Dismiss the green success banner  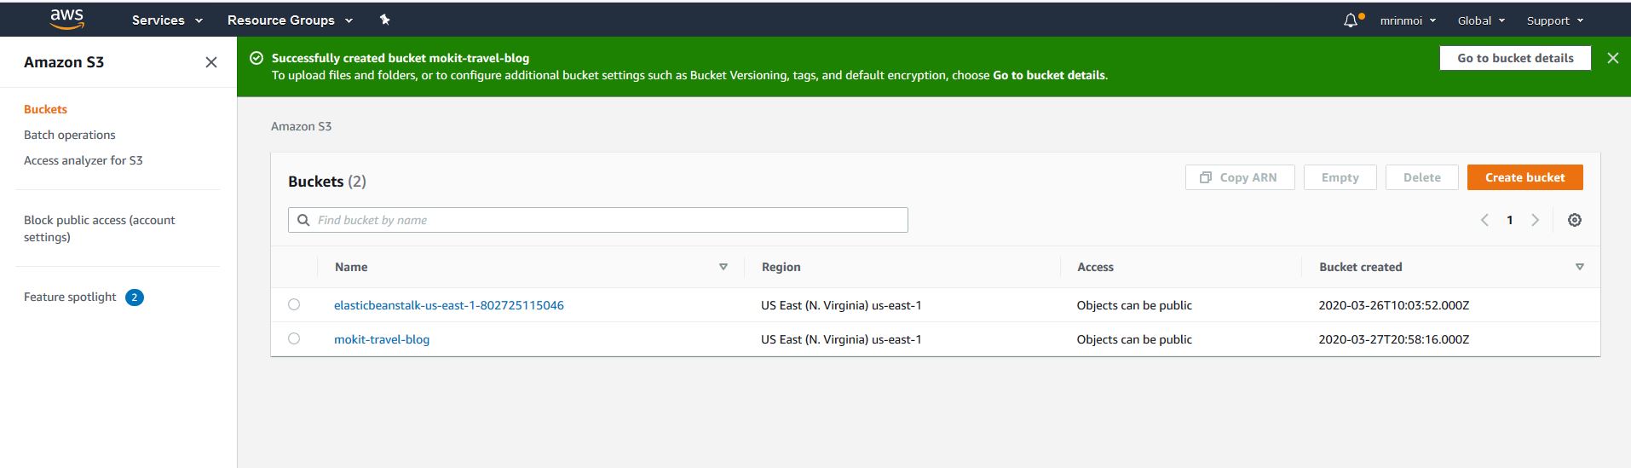pos(1612,58)
